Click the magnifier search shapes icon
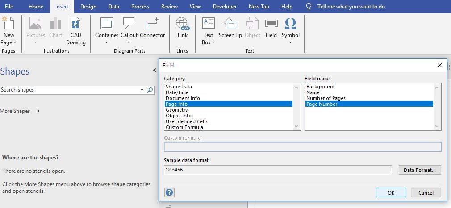 (x=150, y=90)
